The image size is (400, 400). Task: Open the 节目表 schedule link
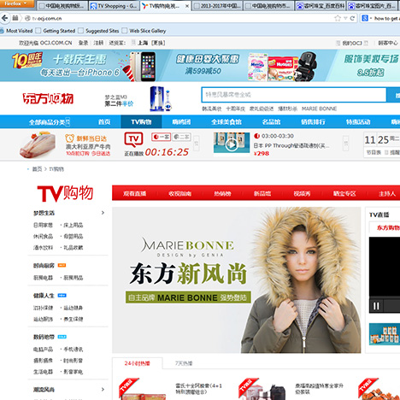click(x=374, y=152)
